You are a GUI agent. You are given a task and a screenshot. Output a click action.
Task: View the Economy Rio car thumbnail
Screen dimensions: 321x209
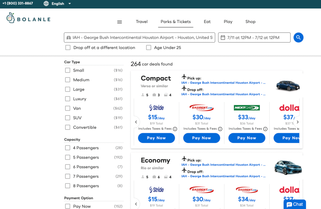coord(288,167)
